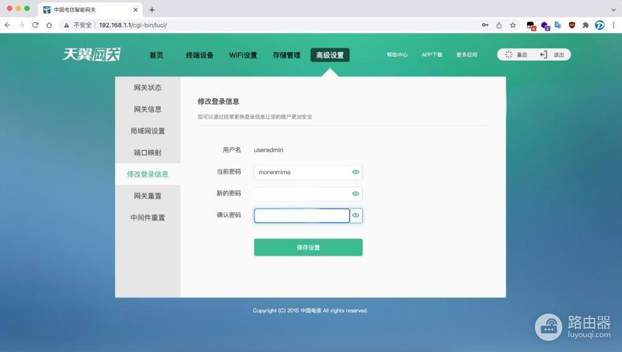Show the current password eye icon
Image resolution: width=622 pixels, height=352 pixels.
355,172
